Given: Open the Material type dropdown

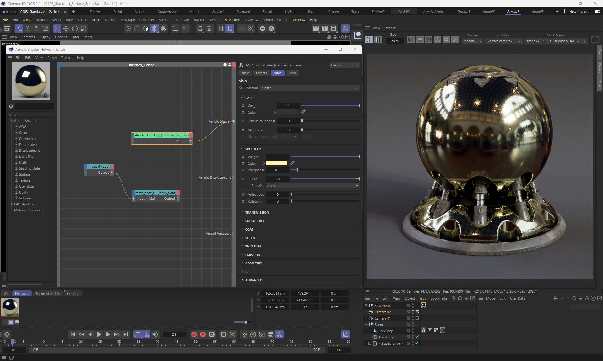Looking at the screenshot, I should coord(309,88).
